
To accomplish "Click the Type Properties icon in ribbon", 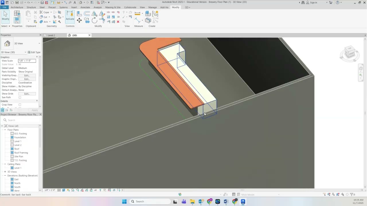I will coord(17,13).
